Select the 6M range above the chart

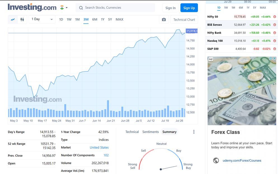point(95,19)
